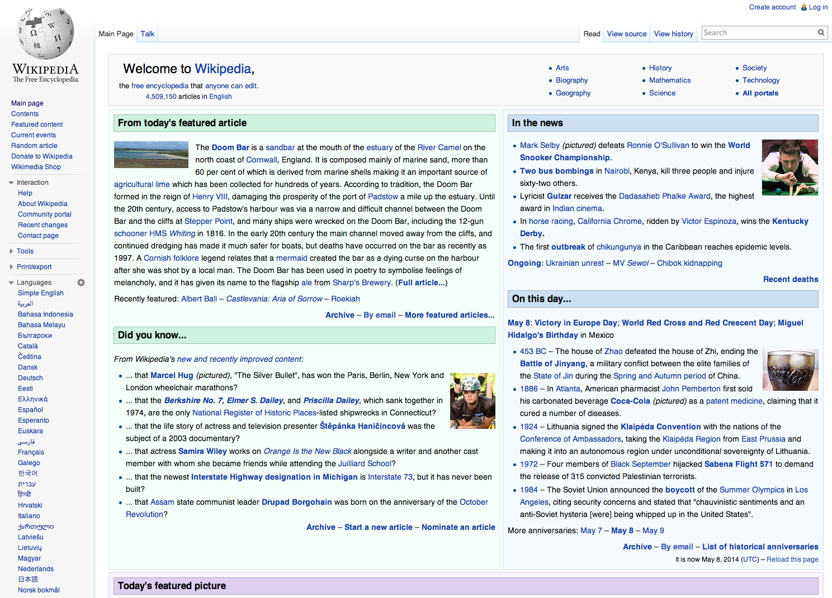Image resolution: width=832 pixels, height=598 pixels.
Task: Click the Nominate an article link
Action: click(x=458, y=527)
